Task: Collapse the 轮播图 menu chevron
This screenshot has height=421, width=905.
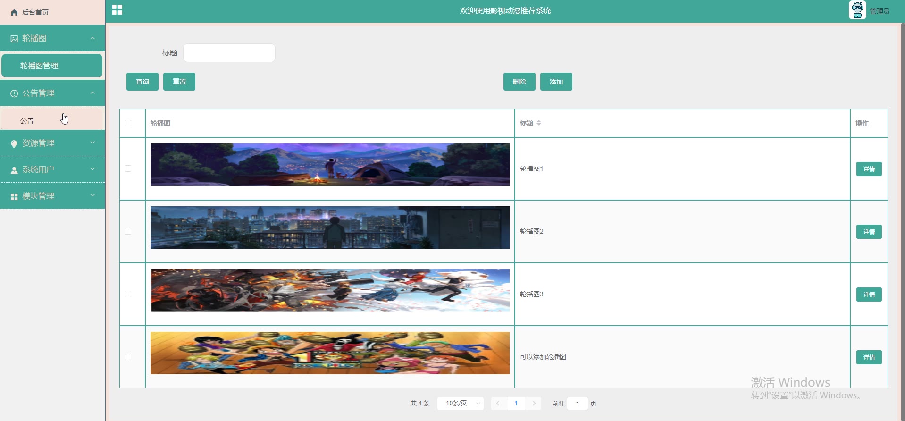Action: [x=92, y=38]
